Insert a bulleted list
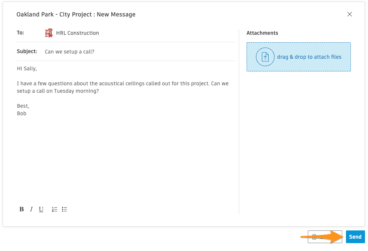 [65, 209]
